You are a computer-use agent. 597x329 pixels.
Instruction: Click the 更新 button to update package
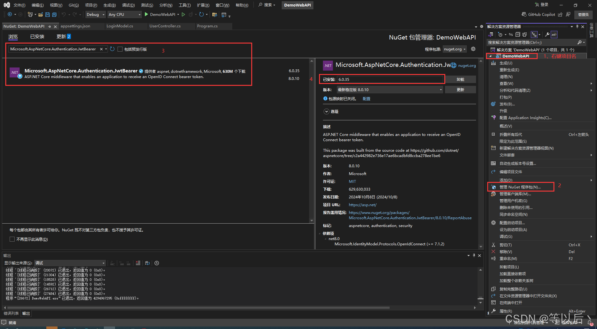point(460,90)
